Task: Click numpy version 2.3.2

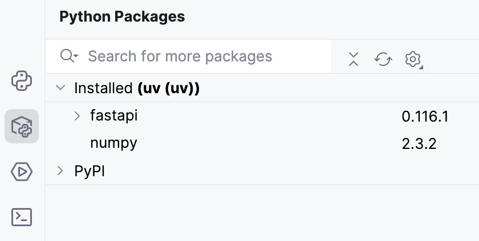Action: [419, 144]
